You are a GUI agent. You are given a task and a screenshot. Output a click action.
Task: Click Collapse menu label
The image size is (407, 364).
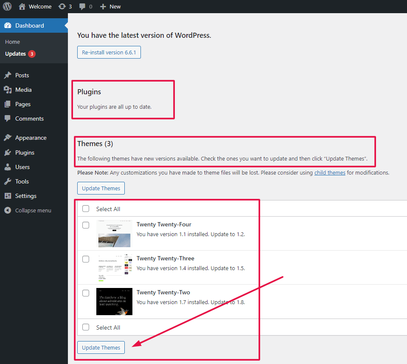pos(33,210)
